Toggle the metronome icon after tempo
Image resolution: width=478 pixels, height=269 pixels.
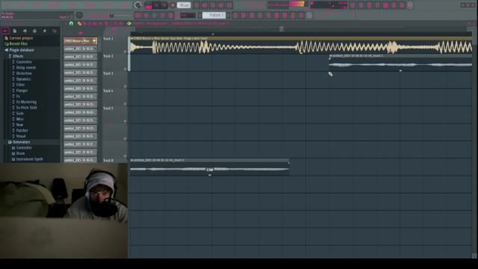[196, 5]
